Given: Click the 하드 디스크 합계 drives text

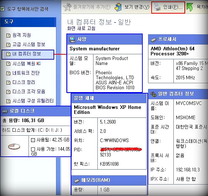Looking at the screenshot, I should pos(32,130).
